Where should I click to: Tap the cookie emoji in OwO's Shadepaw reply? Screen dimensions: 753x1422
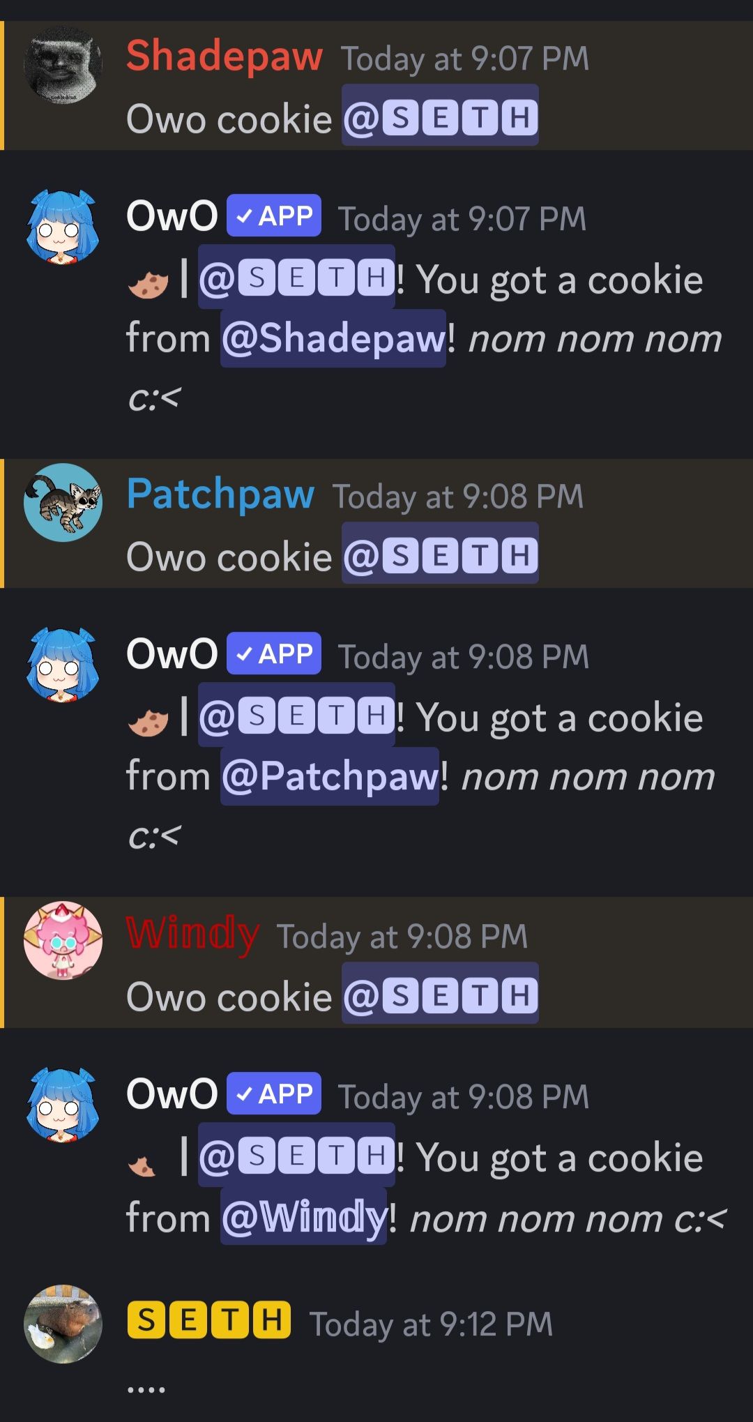tap(149, 284)
